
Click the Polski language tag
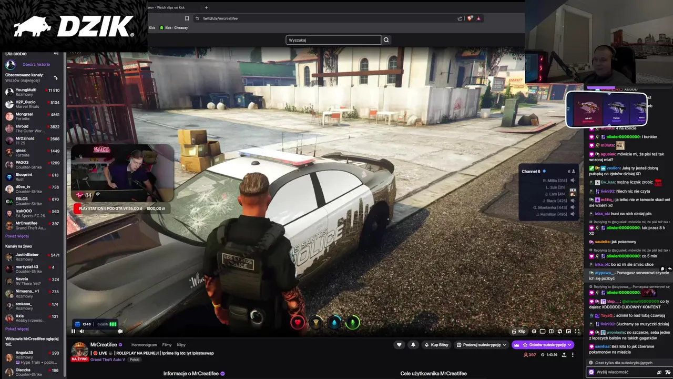click(x=135, y=360)
